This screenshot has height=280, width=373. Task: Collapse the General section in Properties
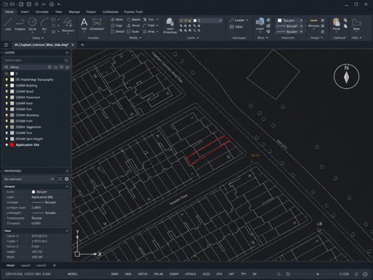tap(67, 187)
